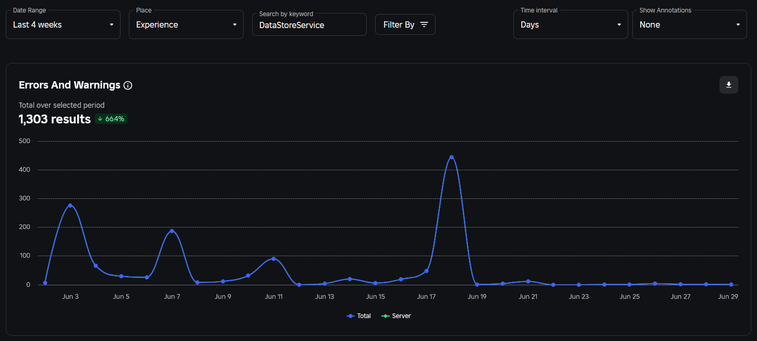Click the Jun 3 peak data point
This screenshot has width=757, height=341.
70,206
